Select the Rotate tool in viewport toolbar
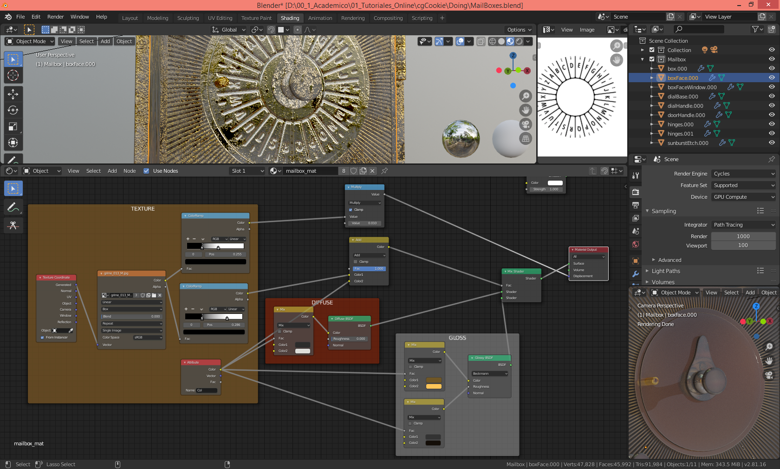 point(13,110)
